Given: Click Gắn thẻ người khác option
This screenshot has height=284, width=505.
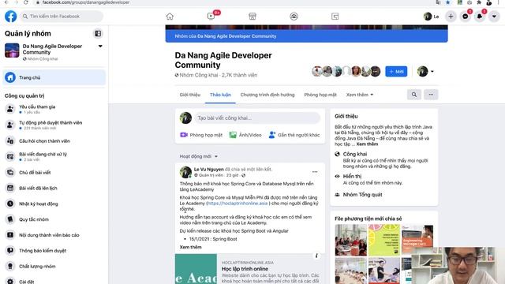Looking at the screenshot, I should coord(294,135).
